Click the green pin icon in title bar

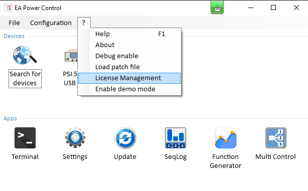217,8
